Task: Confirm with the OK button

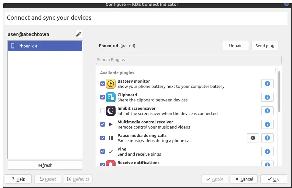Action: coord(274,179)
